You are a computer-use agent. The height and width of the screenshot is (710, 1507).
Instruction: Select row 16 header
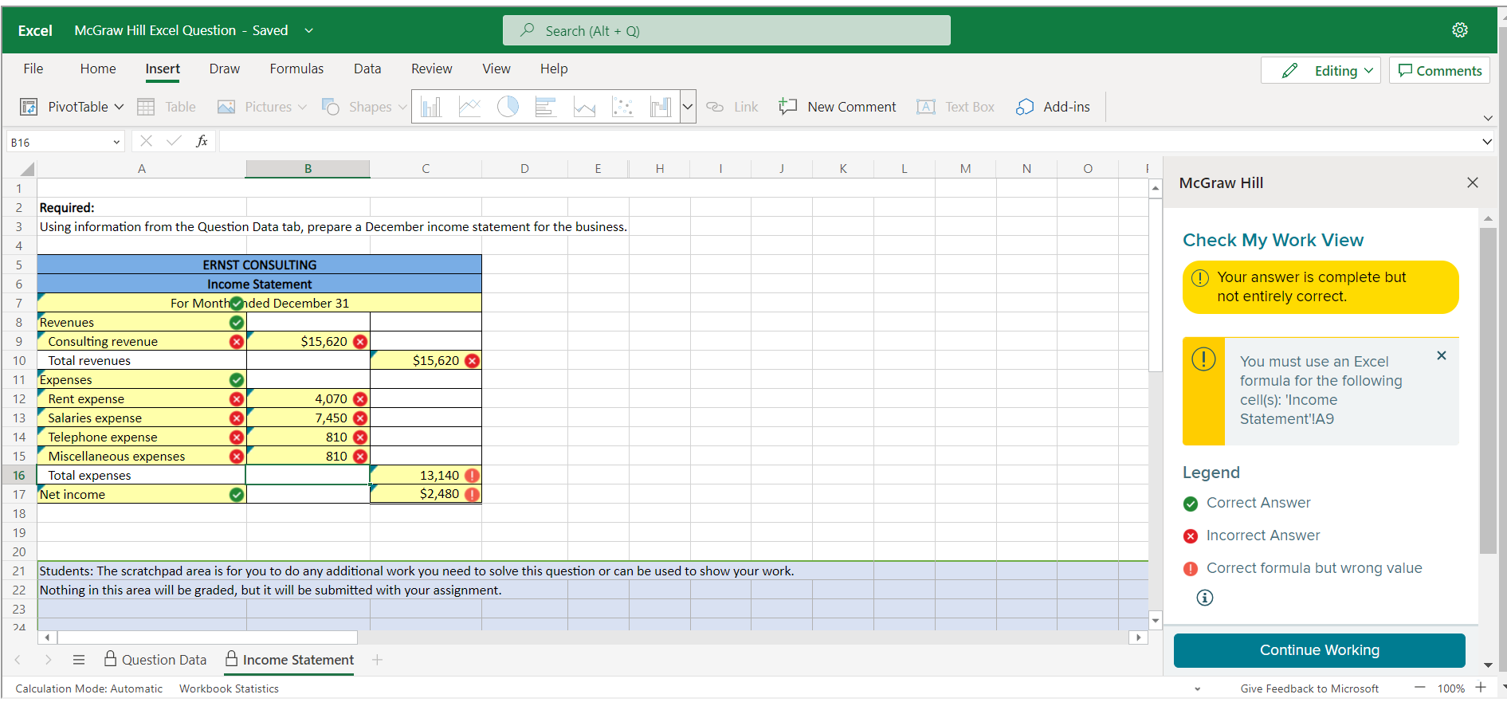18,475
